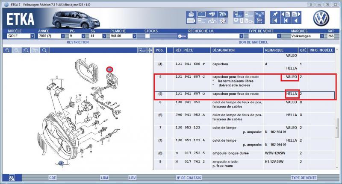Open the catalog book icon
The height and width of the screenshot is (184, 342).
click(x=201, y=14)
